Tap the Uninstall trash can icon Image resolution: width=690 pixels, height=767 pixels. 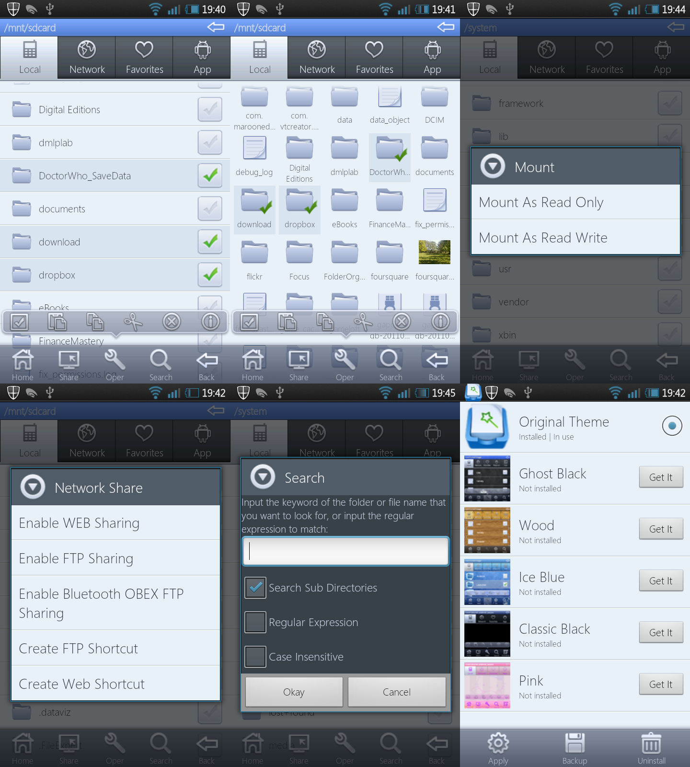651,743
